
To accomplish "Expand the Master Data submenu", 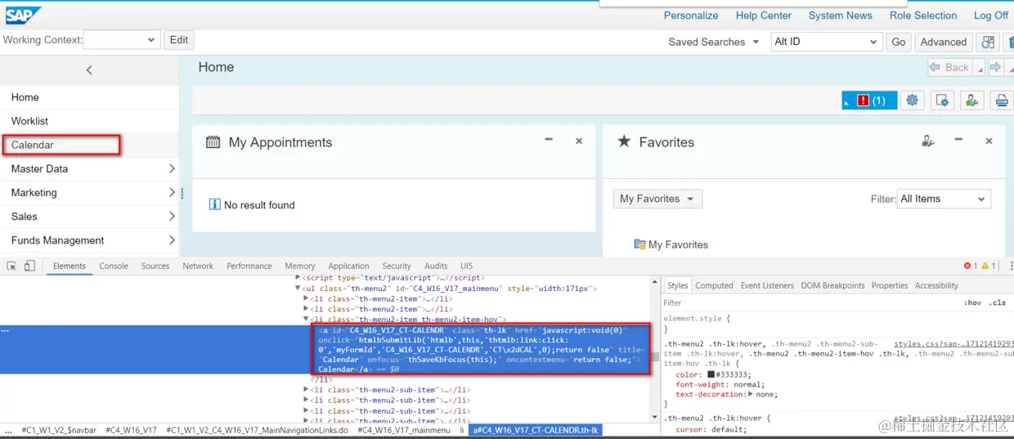I will (172, 168).
